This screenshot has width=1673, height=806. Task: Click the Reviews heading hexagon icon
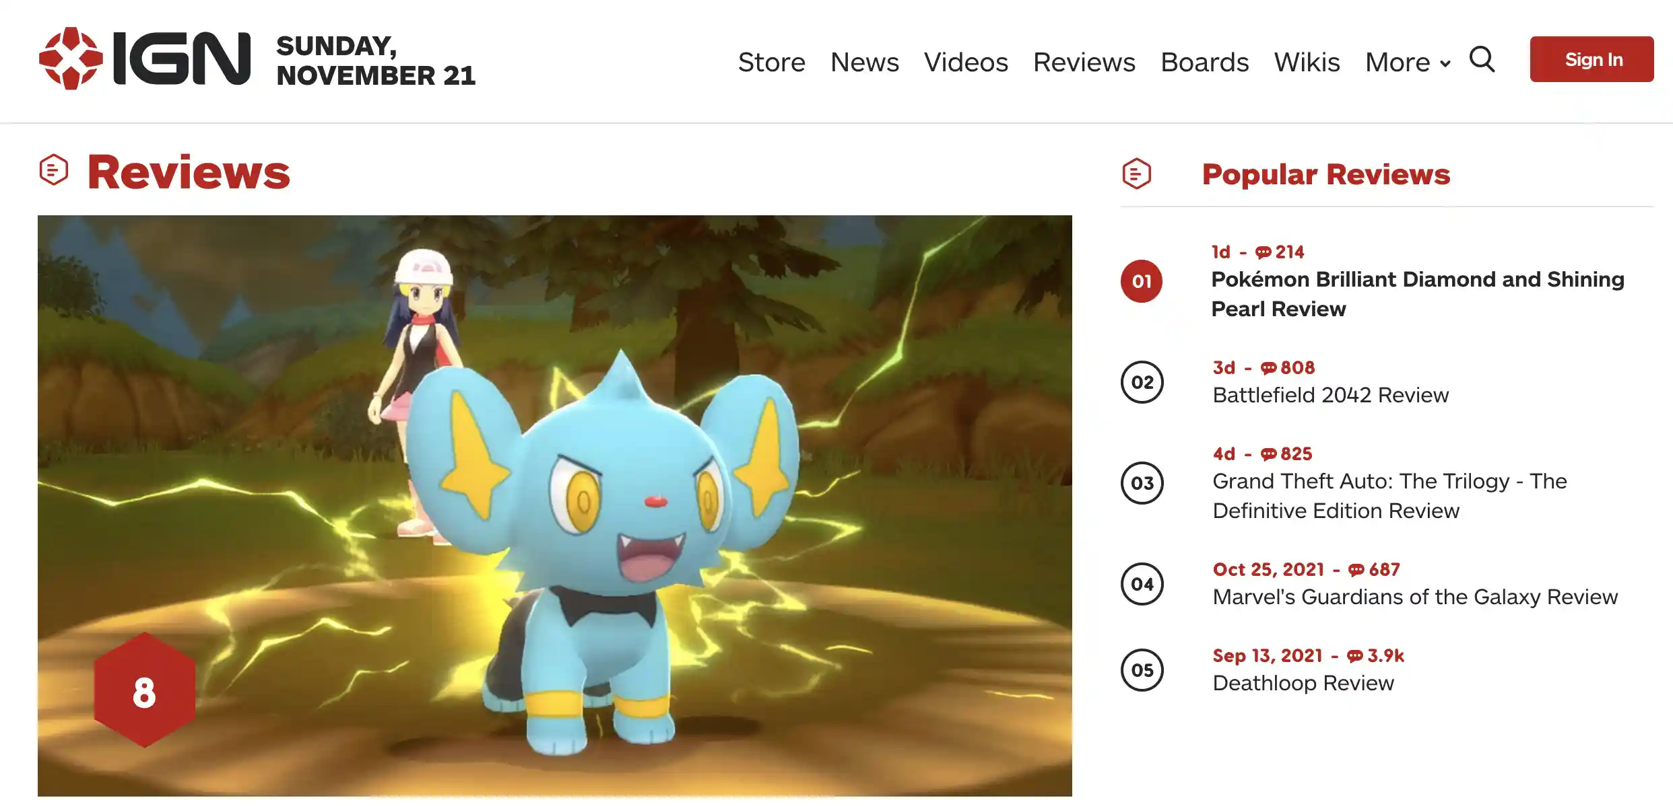54,170
